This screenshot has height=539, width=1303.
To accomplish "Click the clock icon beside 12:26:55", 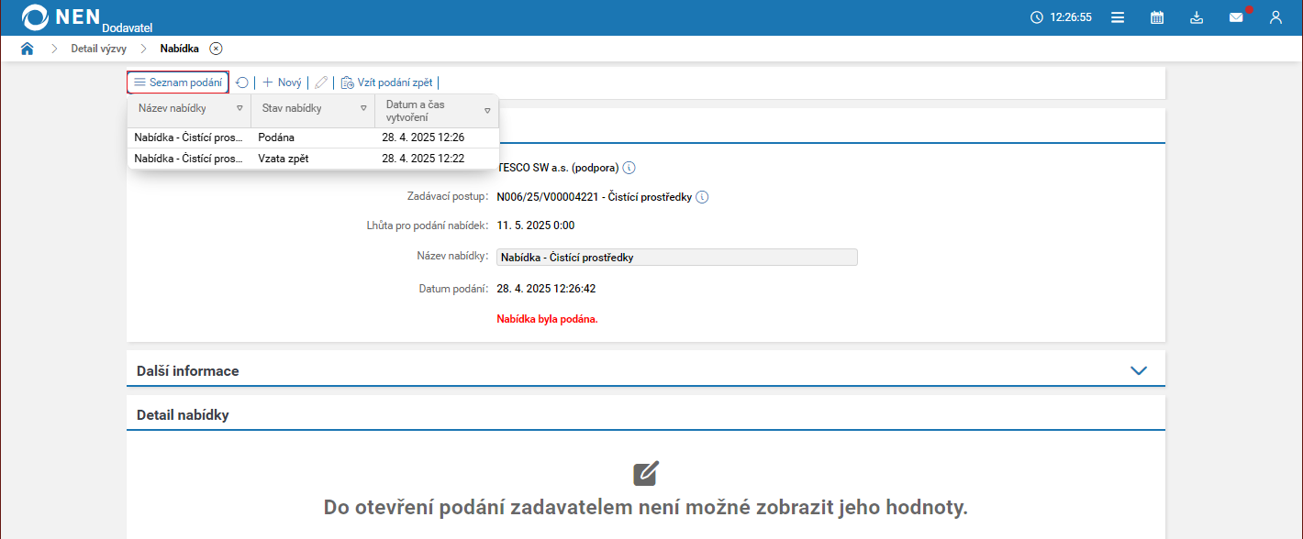I will pyautogui.click(x=1036, y=16).
